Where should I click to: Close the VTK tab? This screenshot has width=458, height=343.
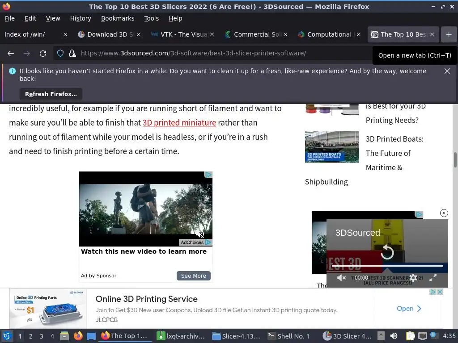(x=212, y=34)
